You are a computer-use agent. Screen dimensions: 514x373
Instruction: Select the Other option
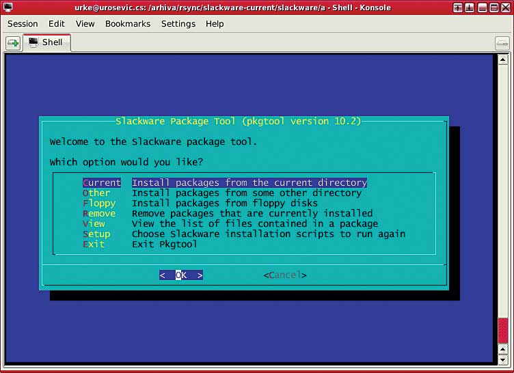(96, 193)
